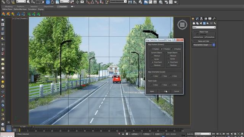
Task: Open the VRay camera subcategory dropdown
Action: (204, 27)
